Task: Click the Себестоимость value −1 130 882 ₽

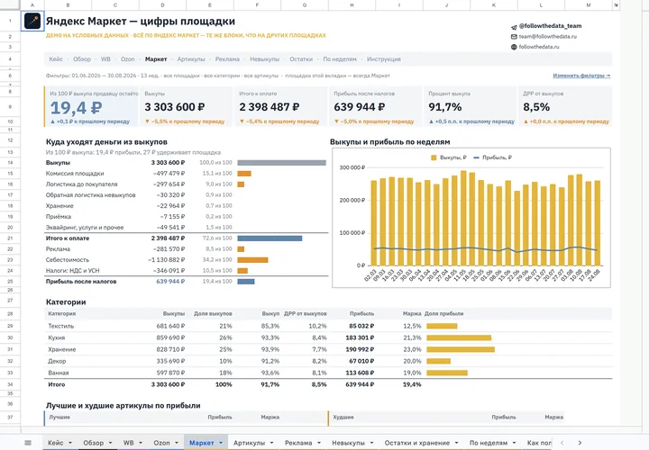Action: [167, 260]
